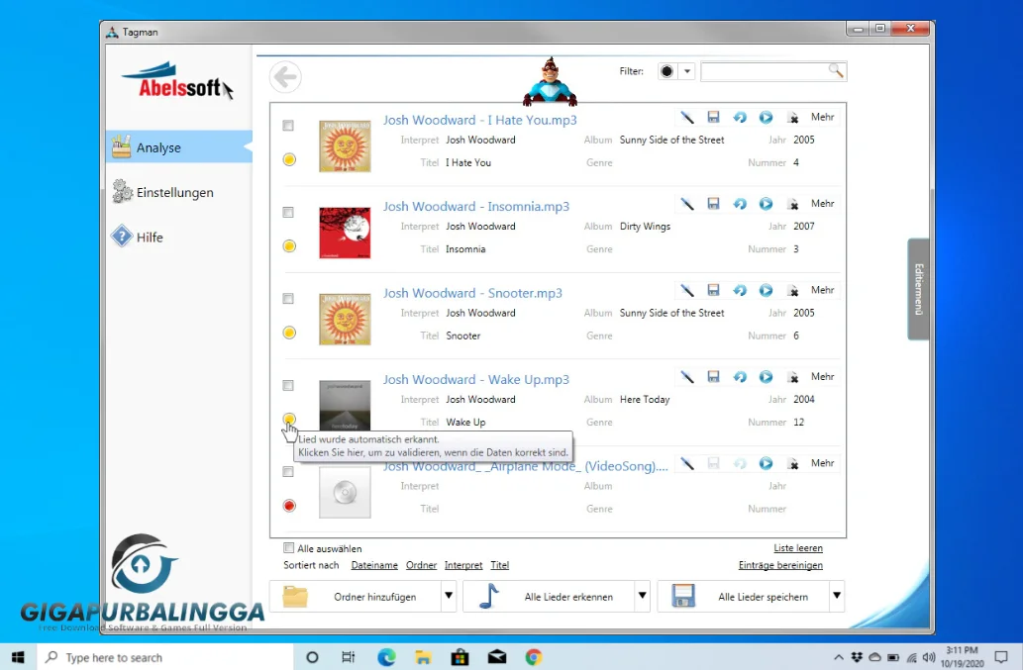
Task: Click the black filter color dot
Action: pyautogui.click(x=666, y=71)
